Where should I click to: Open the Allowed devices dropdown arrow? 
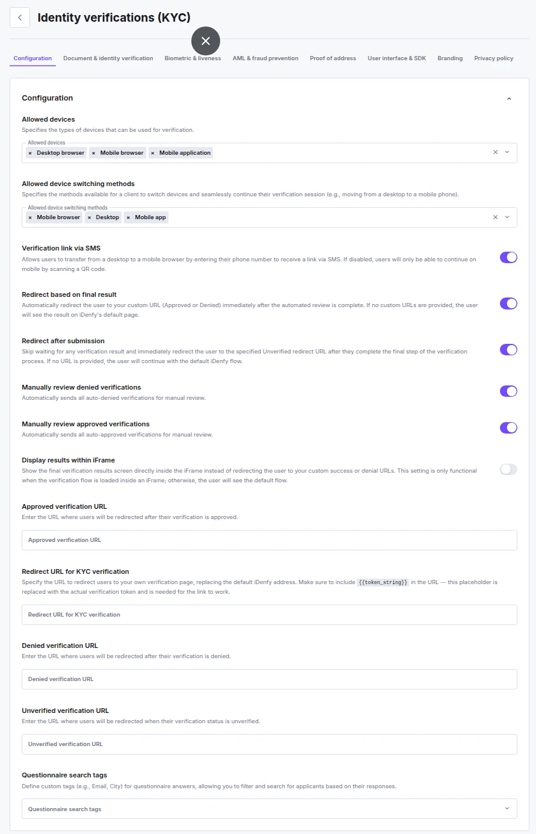pos(507,152)
